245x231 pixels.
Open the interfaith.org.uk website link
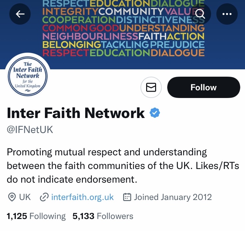pos(82,197)
